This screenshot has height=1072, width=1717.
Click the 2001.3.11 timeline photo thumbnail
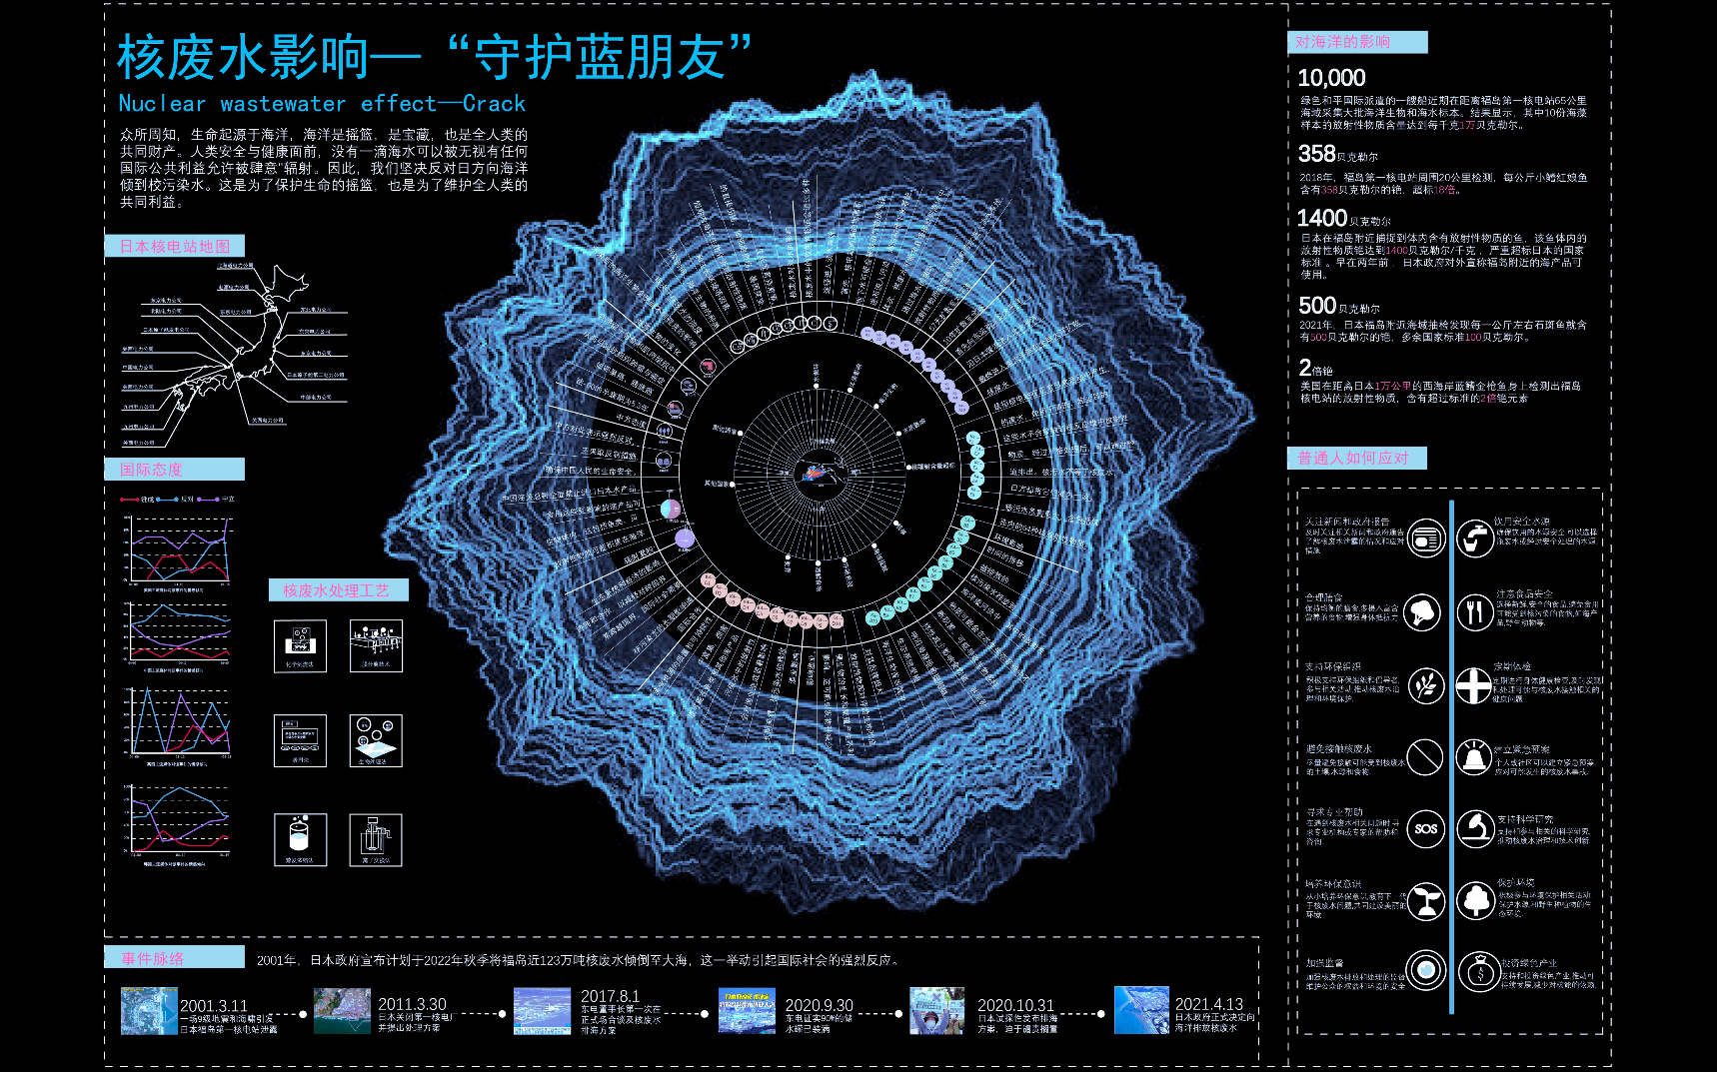coord(149,1011)
